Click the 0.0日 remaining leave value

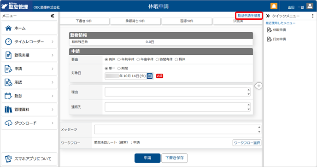150,42
